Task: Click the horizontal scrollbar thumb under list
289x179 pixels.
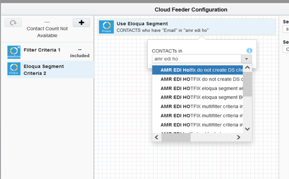Action: tap(176, 137)
